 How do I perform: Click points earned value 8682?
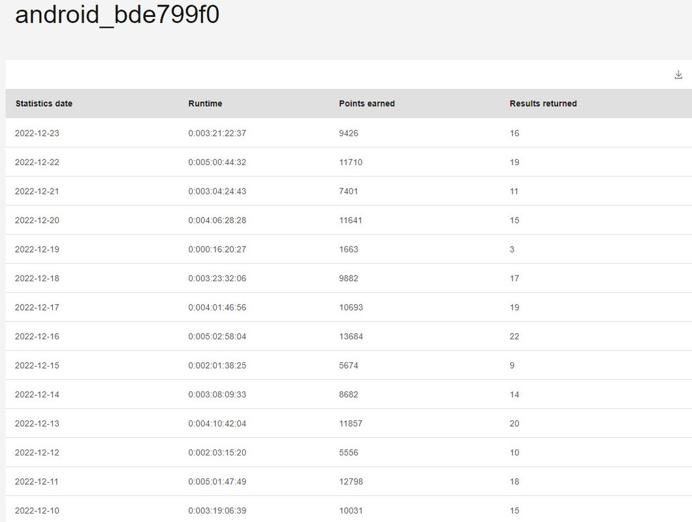click(349, 395)
